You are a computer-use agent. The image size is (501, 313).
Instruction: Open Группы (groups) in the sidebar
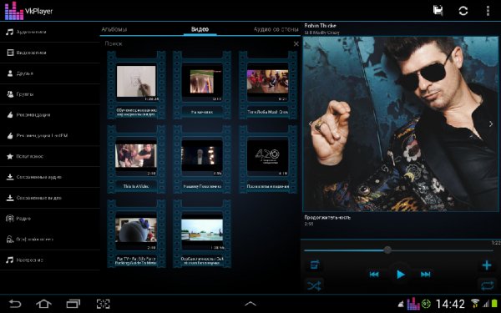pos(50,94)
